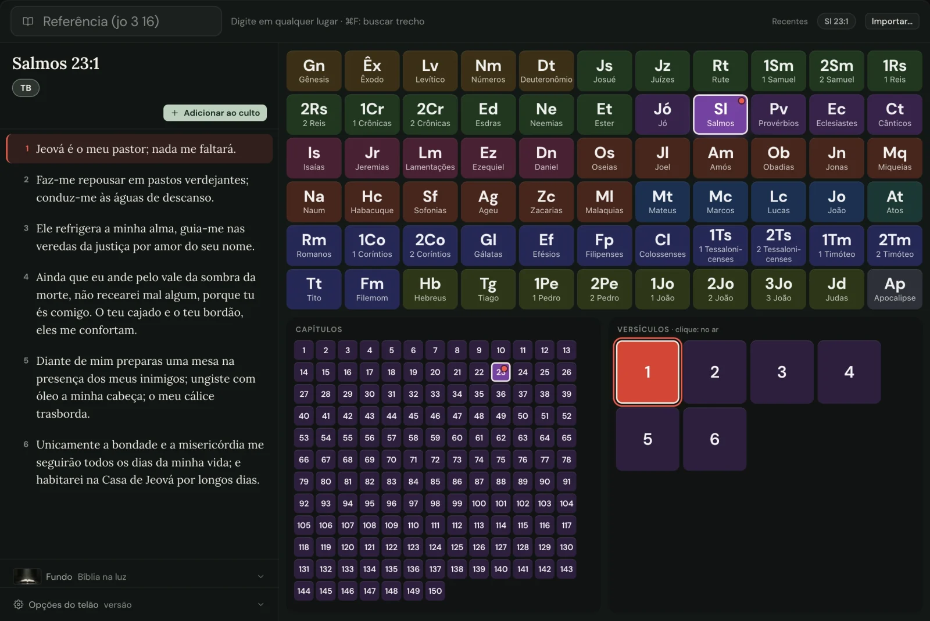Select recent reference Sl 23:1 chip

pyautogui.click(x=836, y=21)
